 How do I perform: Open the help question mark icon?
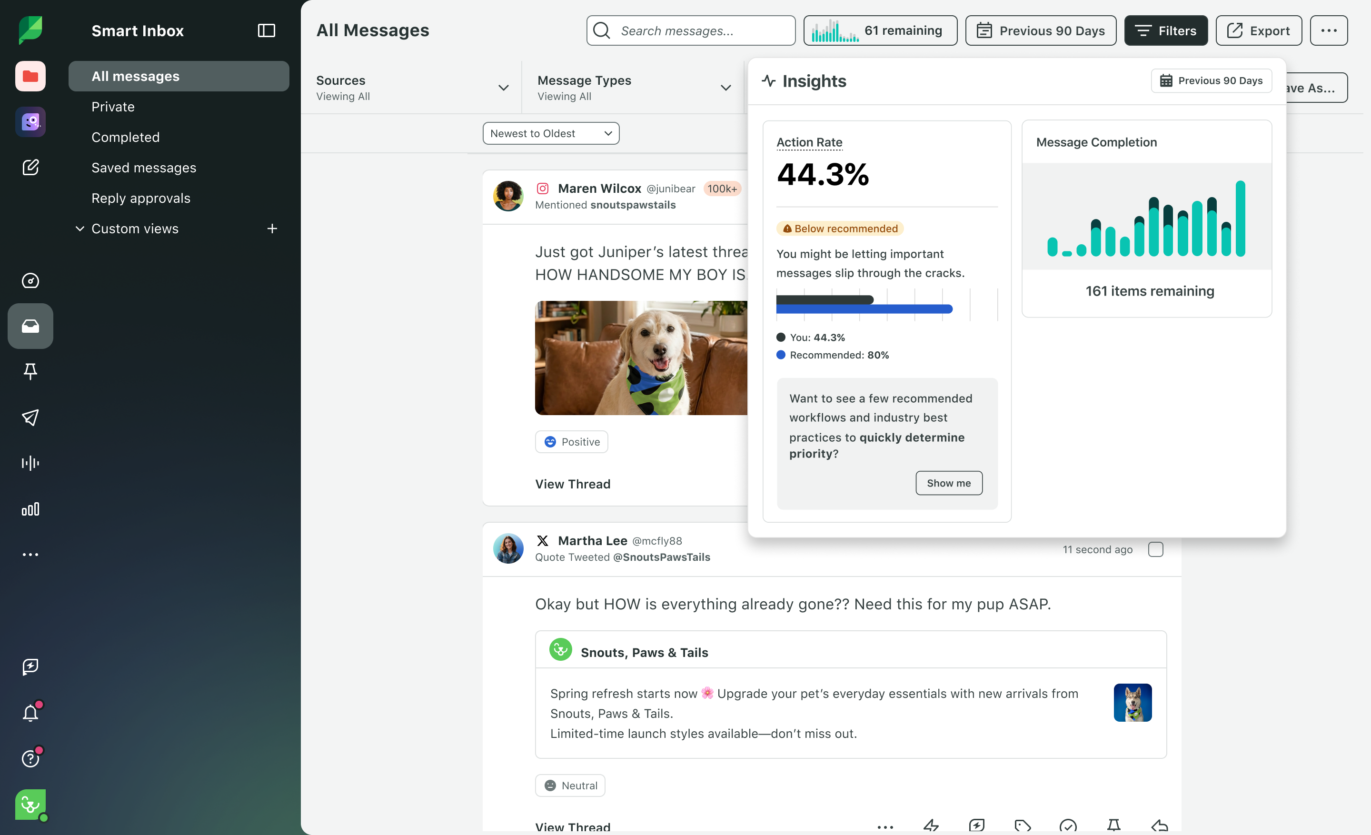coord(30,758)
